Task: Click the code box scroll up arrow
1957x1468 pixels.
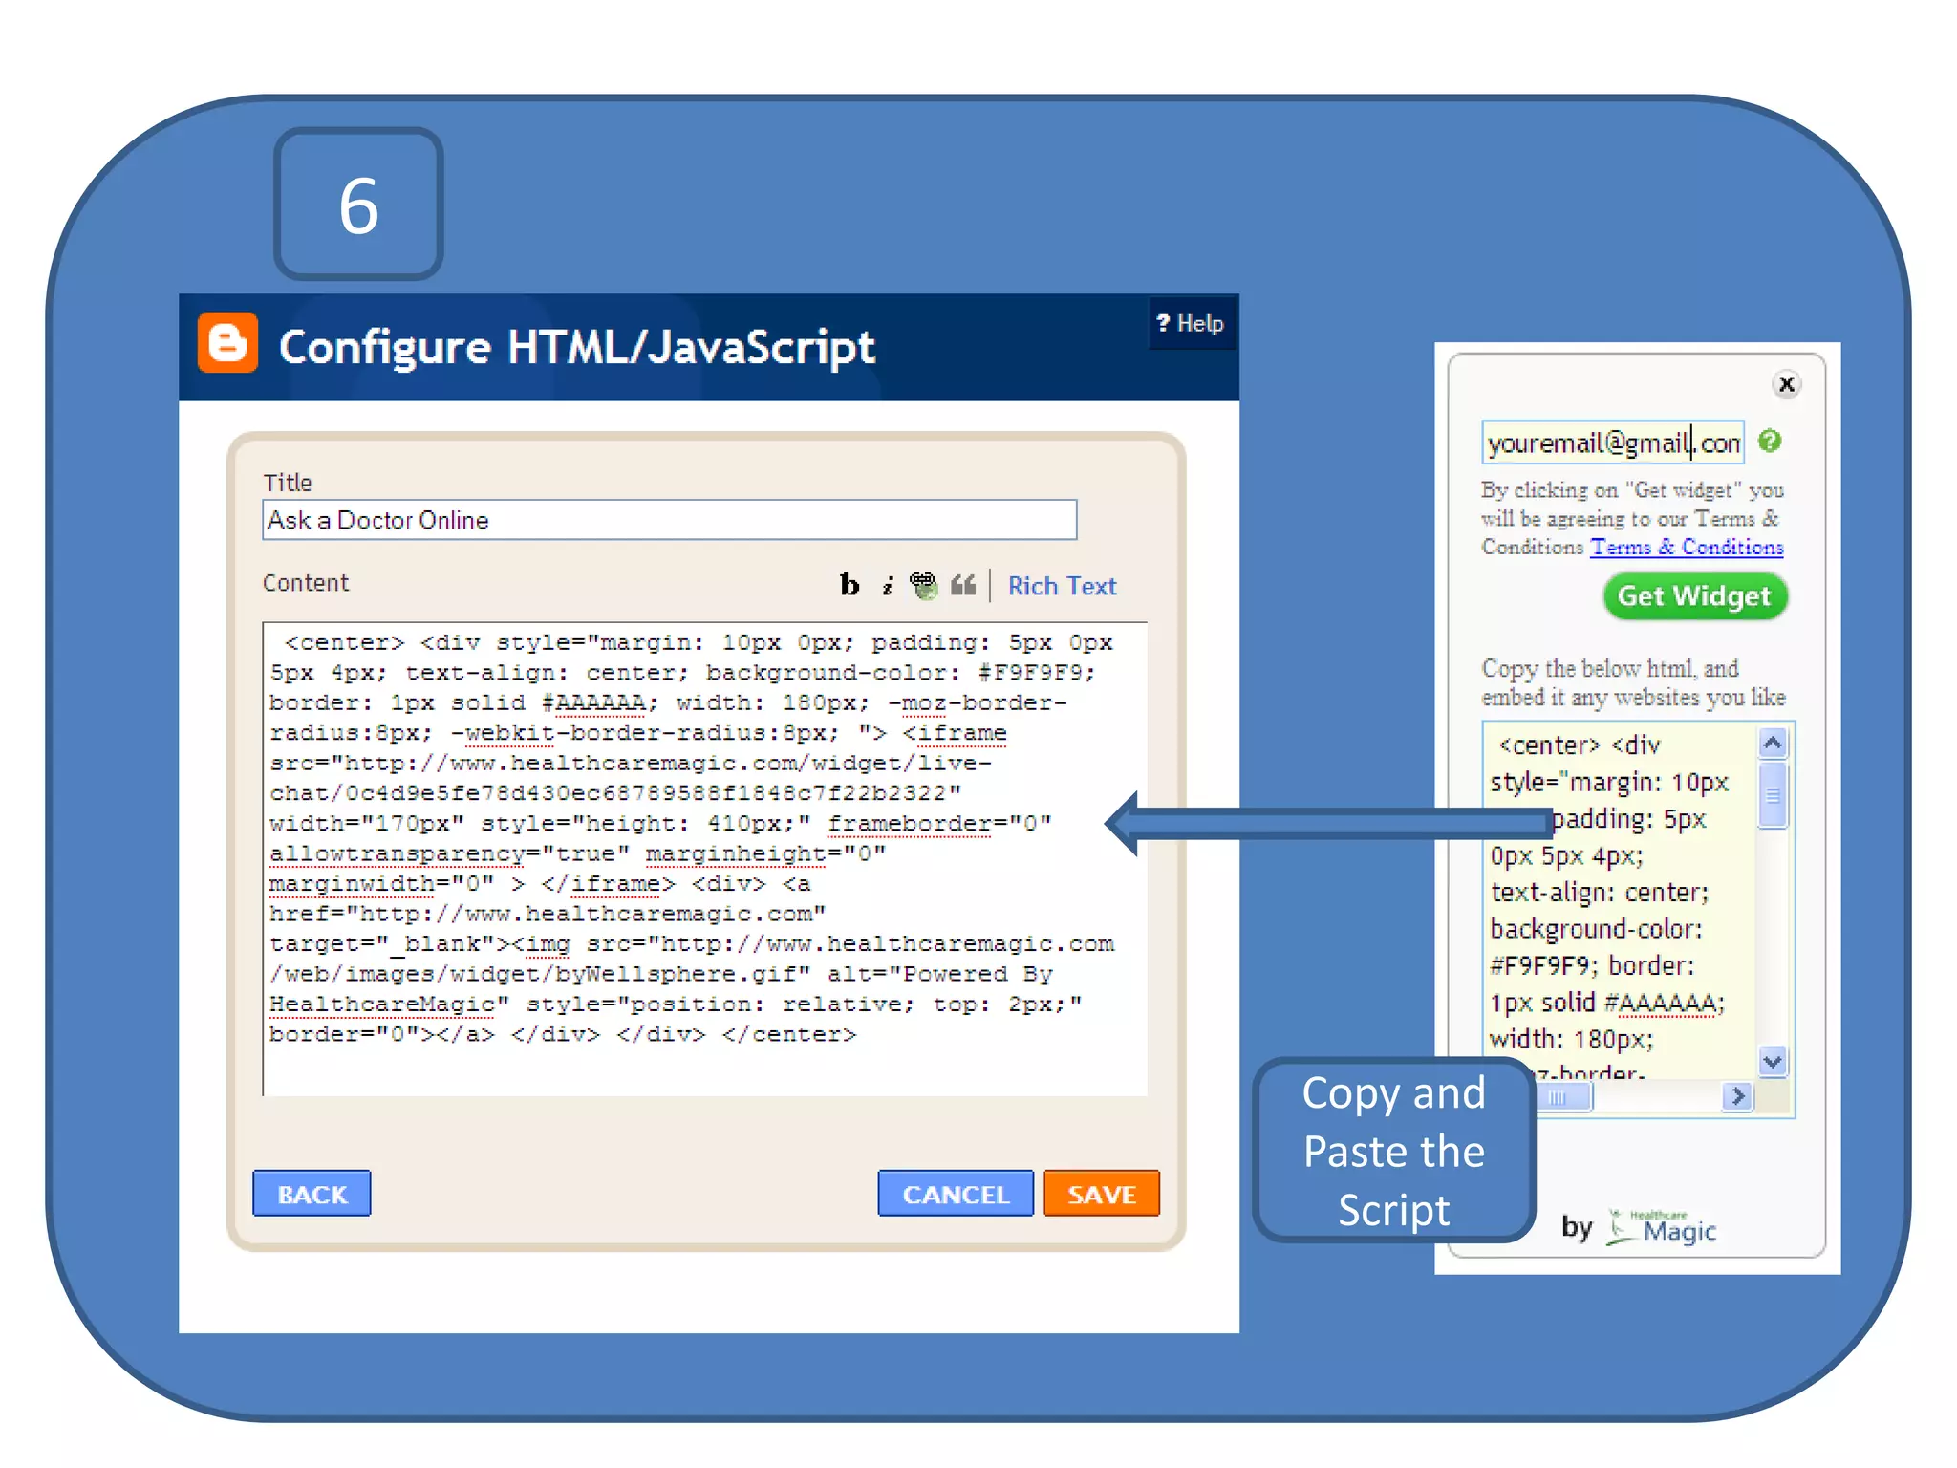Action: coord(1773,743)
